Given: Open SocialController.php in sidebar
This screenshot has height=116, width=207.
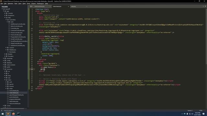Looking at the screenshot, I should coord(16,39).
